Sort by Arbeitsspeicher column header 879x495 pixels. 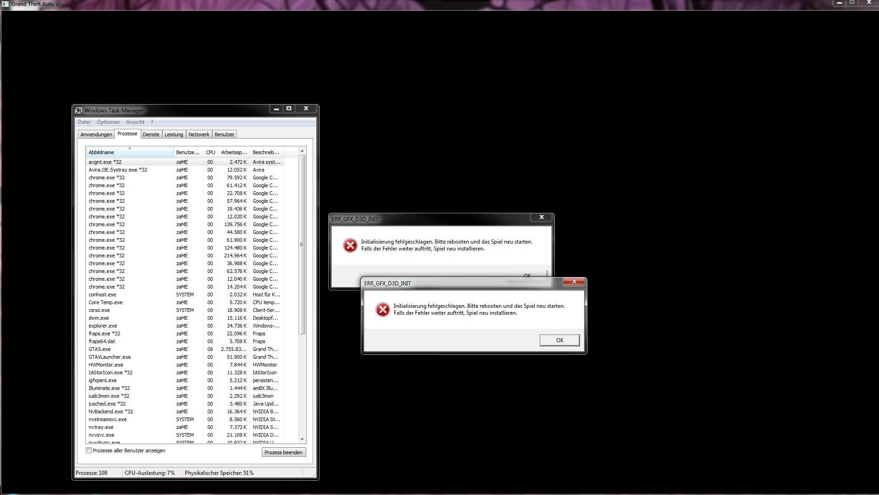click(234, 152)
